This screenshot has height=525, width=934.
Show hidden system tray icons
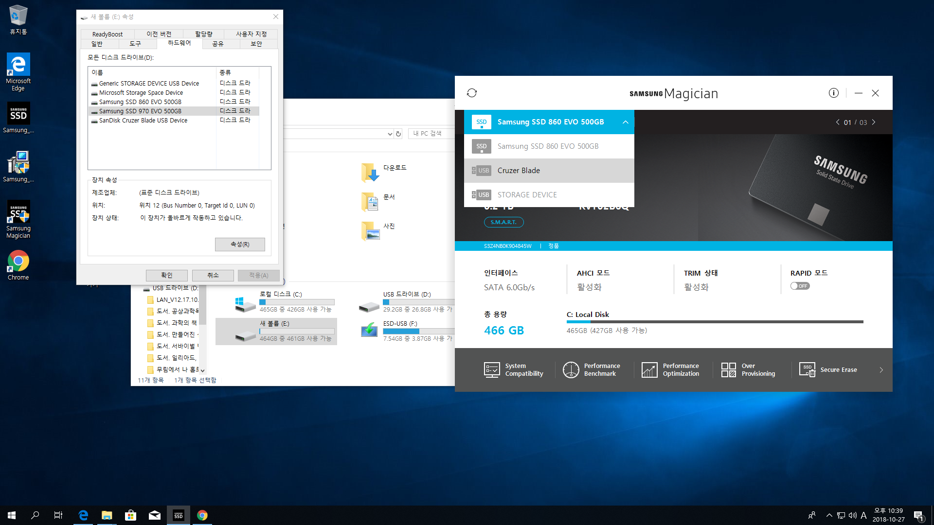click(829, 515)
